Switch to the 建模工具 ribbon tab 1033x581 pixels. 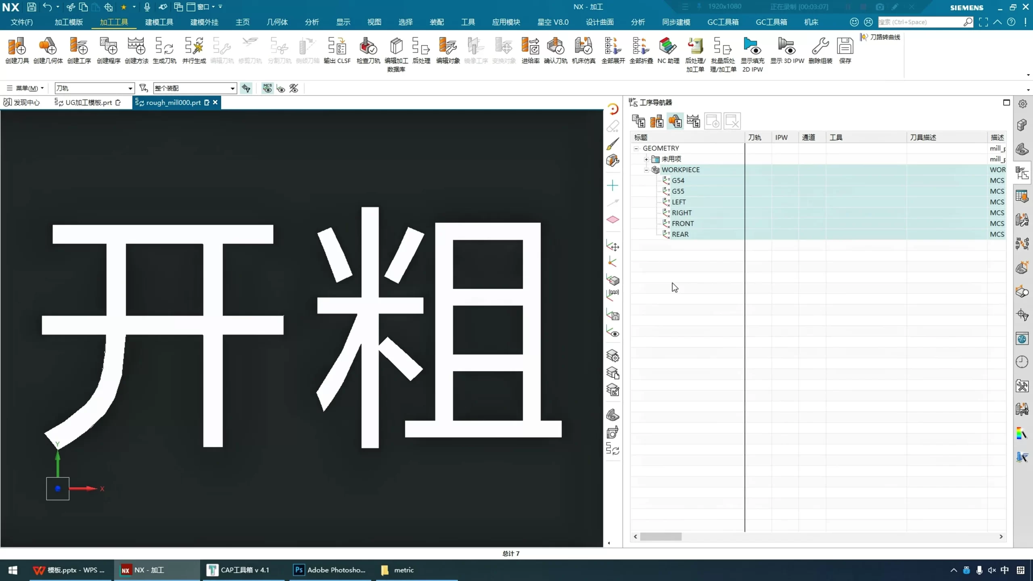[159, 22]
